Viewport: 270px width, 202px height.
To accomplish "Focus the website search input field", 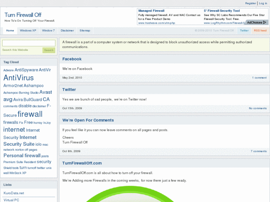I will (29, 43).
